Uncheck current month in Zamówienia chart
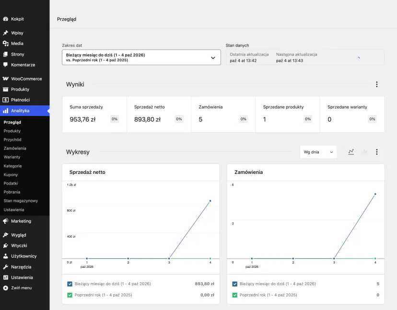The width and height of the screenshot is (397, 310). click(x=235, y=284)
